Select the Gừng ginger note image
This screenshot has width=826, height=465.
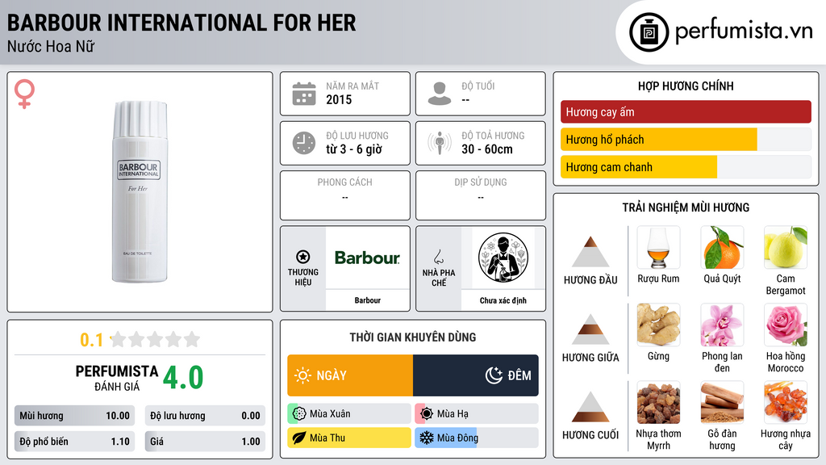click(658, 325)
